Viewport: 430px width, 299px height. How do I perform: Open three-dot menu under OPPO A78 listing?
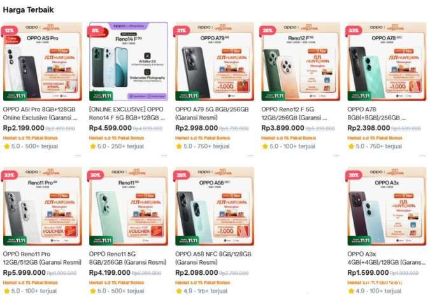click(422, 155)
